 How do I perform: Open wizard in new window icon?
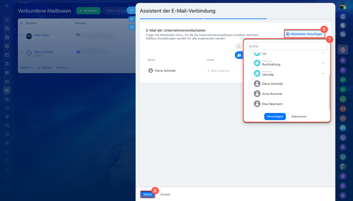click(132, 27)
